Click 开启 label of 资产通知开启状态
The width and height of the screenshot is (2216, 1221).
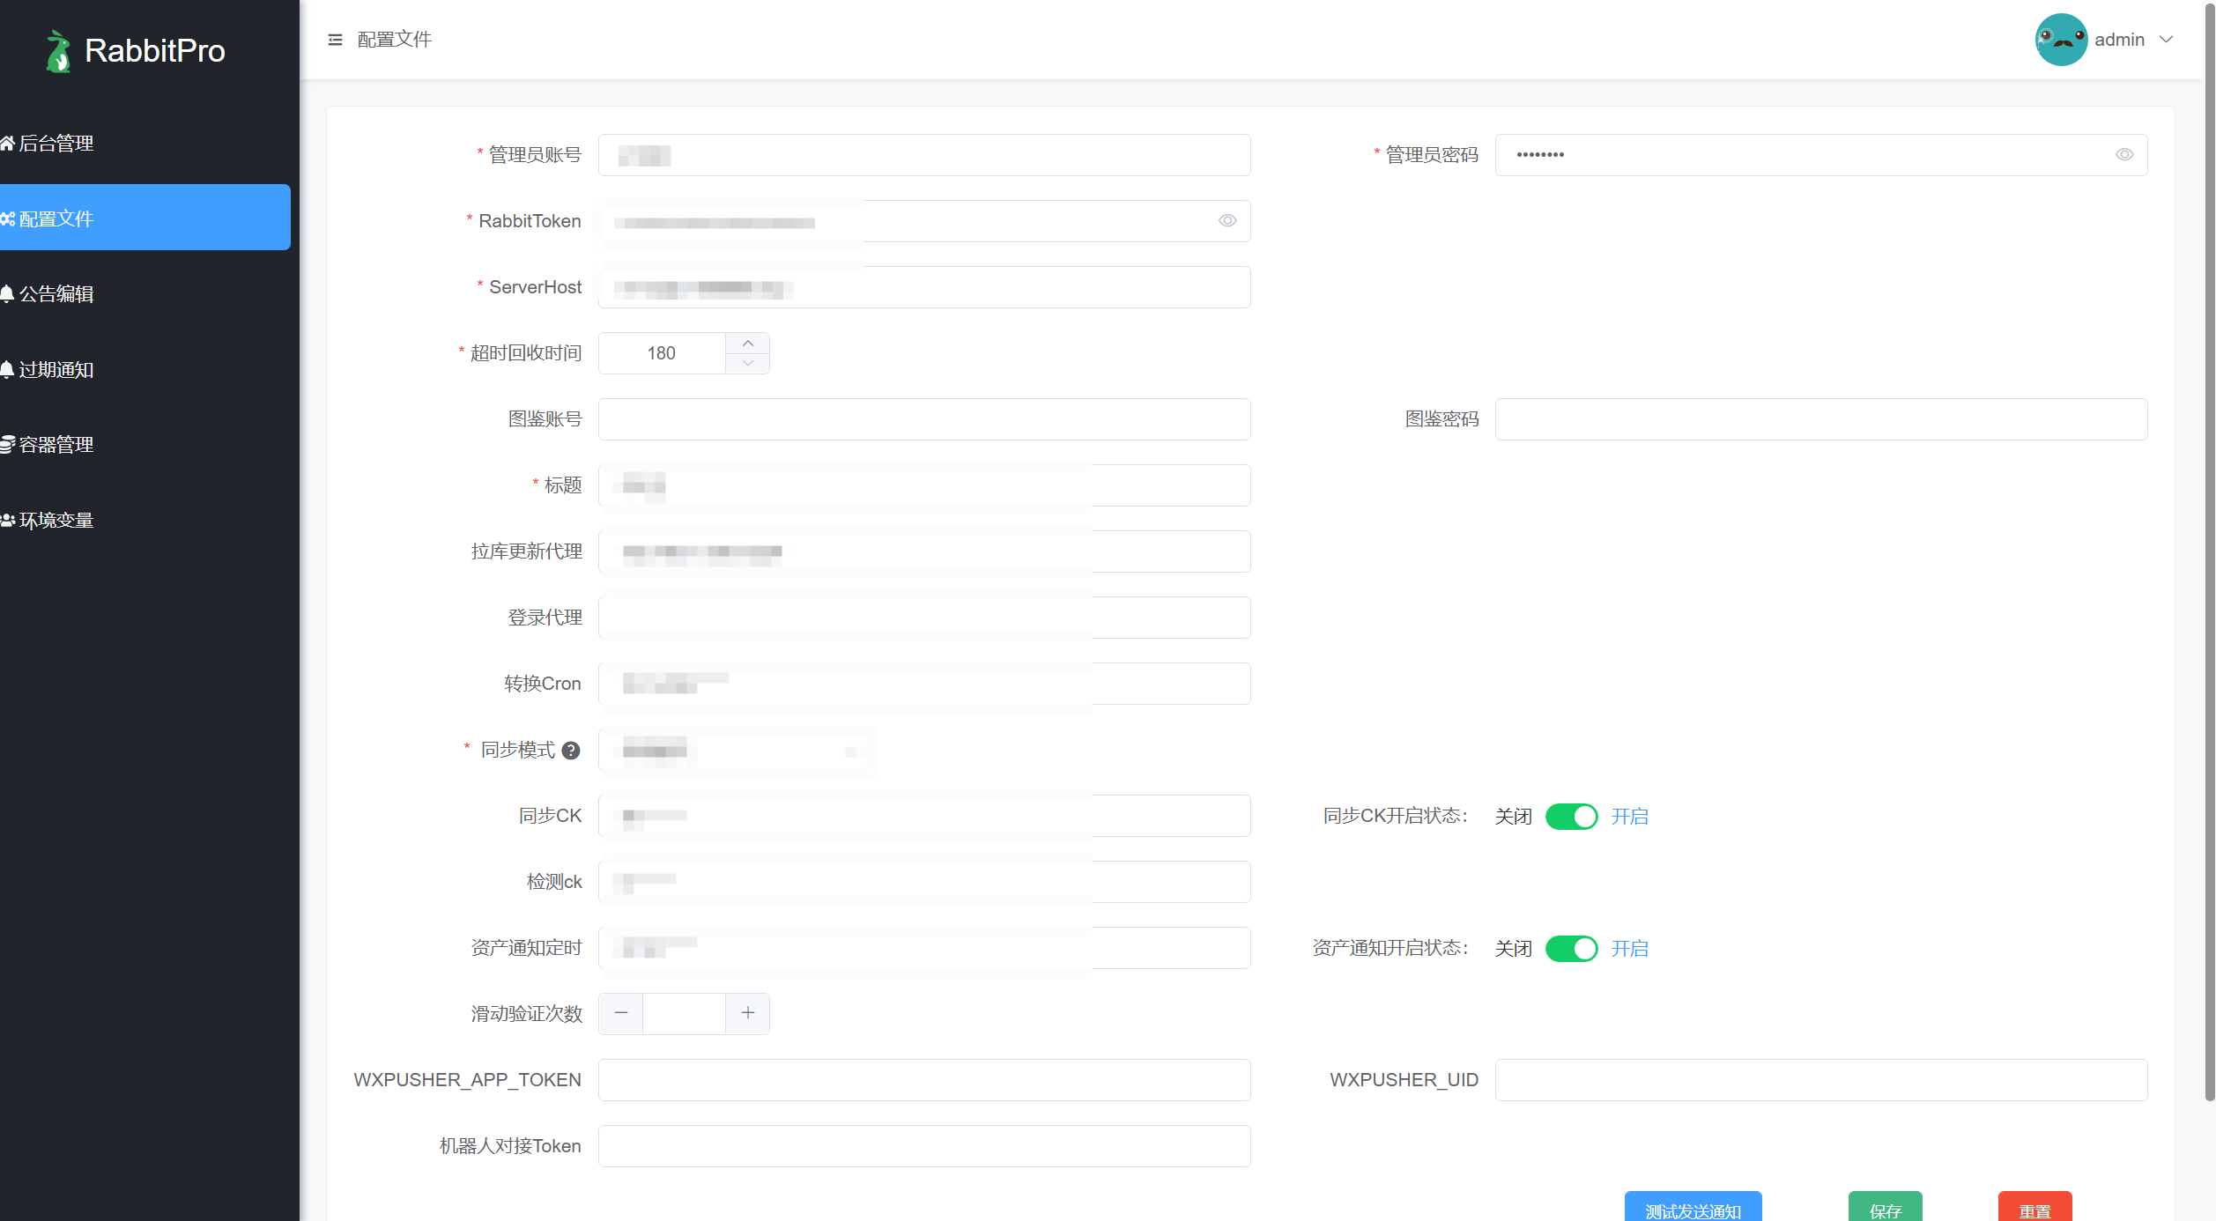tap(1629, 949)
